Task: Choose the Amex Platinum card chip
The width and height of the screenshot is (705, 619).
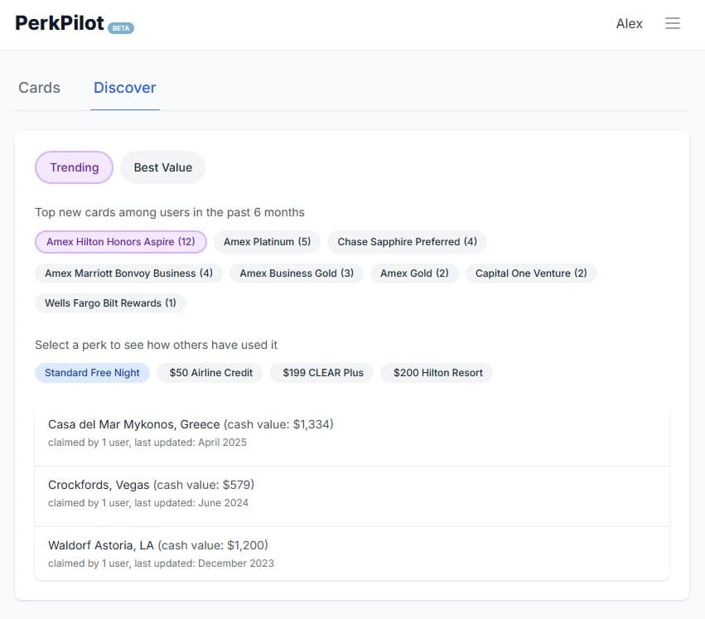Action: click(267, 242)
